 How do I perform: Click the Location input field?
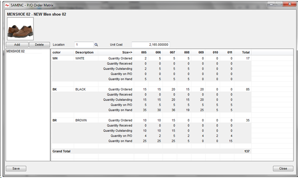[x=84, y=45]
